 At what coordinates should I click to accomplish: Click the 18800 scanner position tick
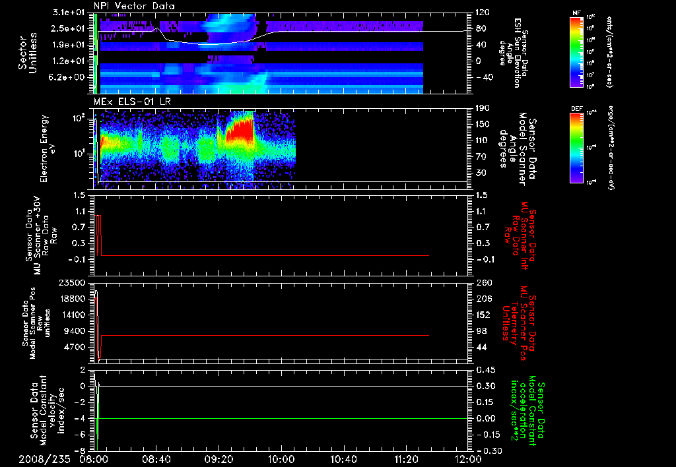(x=72, y=299)
